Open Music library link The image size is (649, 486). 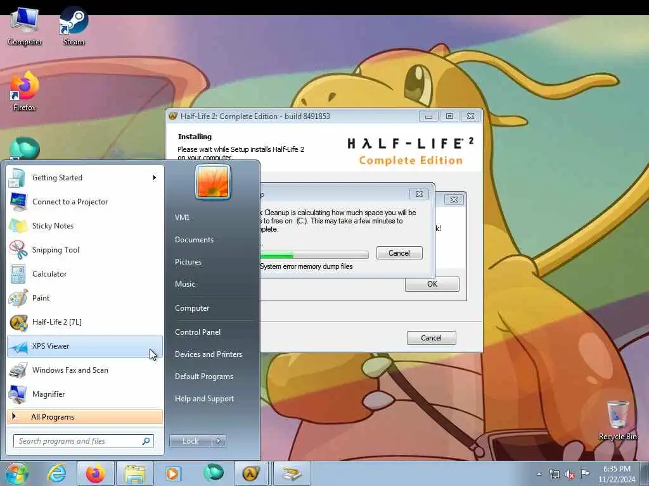[185, 284]
